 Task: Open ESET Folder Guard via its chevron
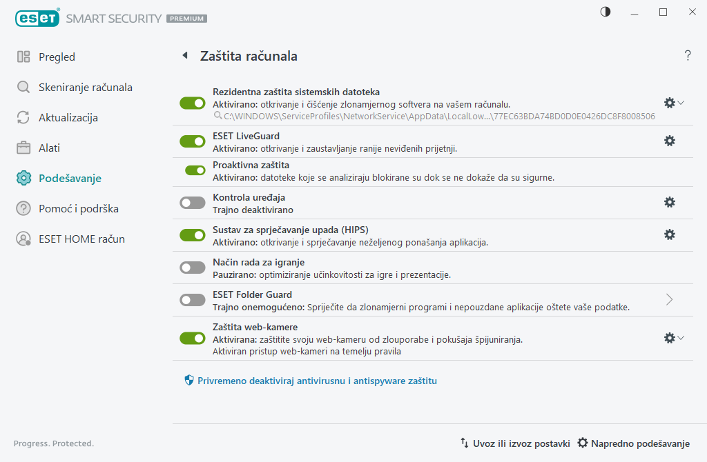click(x=668, y=299)
